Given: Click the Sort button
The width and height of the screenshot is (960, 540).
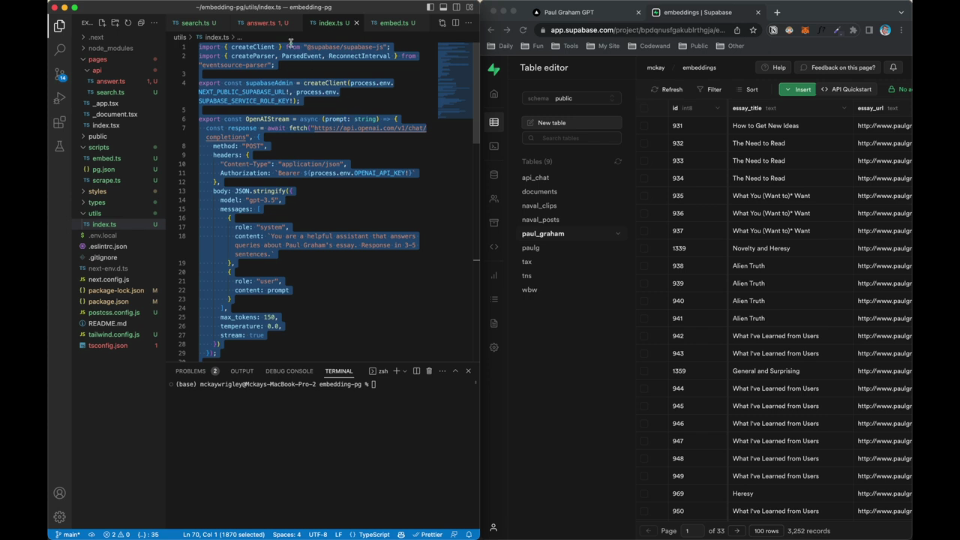Looking at the screenshot, I should tap(746, 89).
